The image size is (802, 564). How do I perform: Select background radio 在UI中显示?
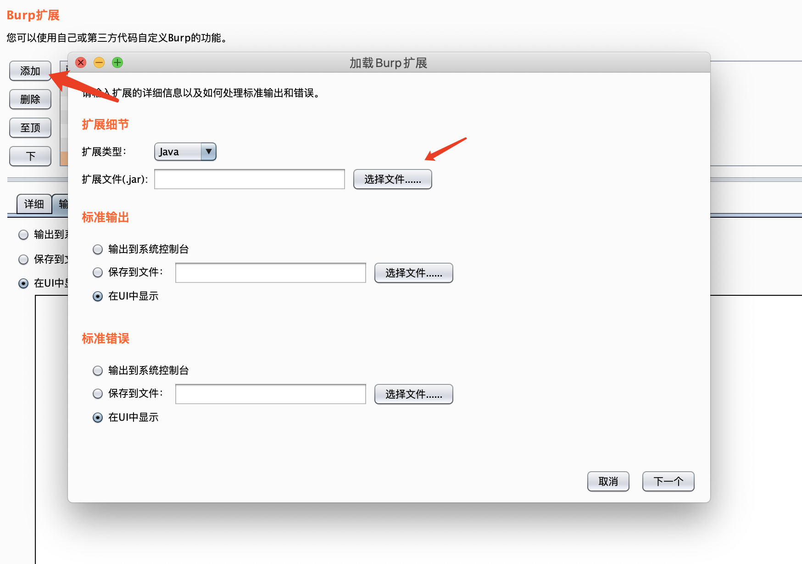point(23,283)
